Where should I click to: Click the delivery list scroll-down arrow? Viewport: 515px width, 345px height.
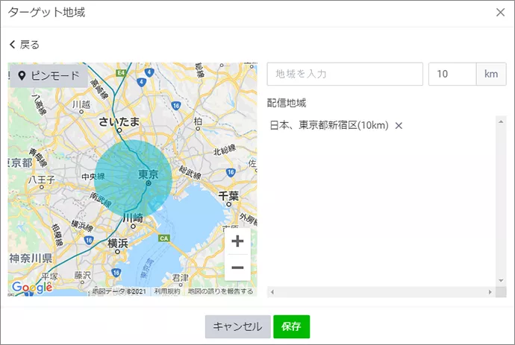tap(502, 281)
